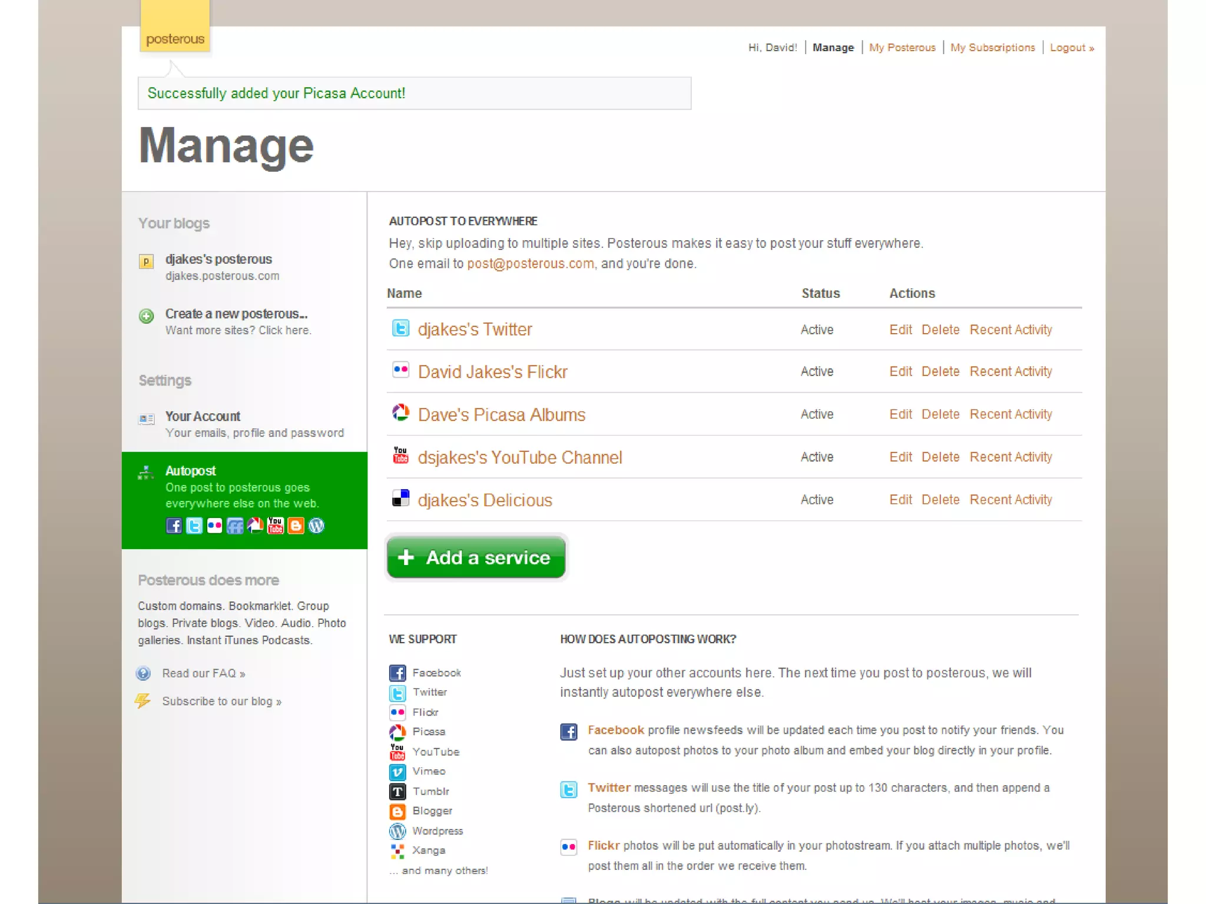Click the Facebook icon in Autopost sidebar panel
Screen dimensions: 1206x904
coord(174,526)
